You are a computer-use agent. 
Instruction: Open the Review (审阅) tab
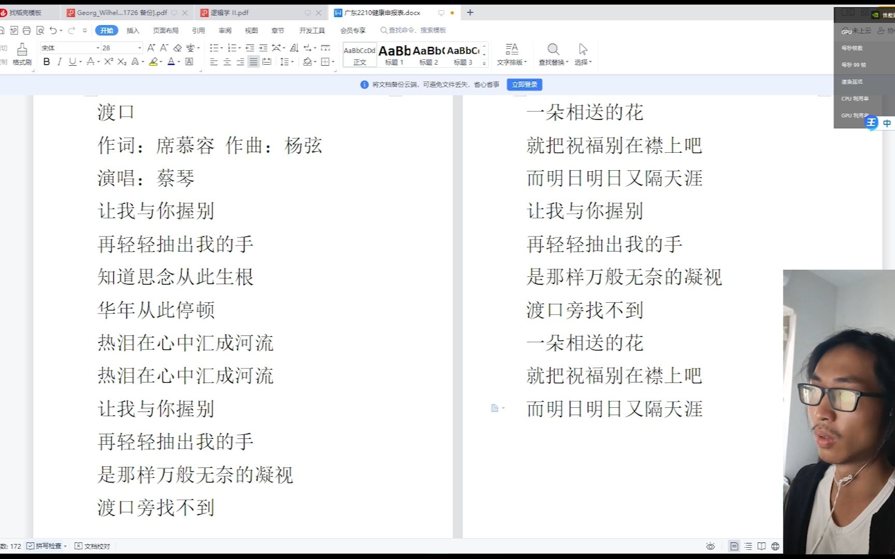point(225,31)
